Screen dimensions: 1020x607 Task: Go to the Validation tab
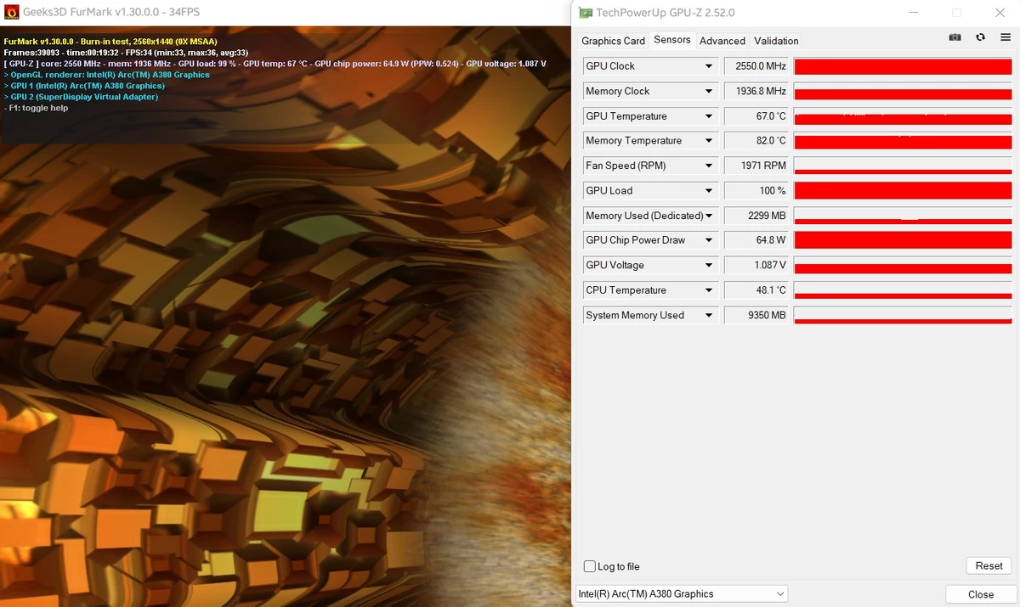(776, 41)
